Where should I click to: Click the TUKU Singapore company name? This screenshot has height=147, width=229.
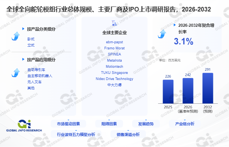[x=114, y=73]
